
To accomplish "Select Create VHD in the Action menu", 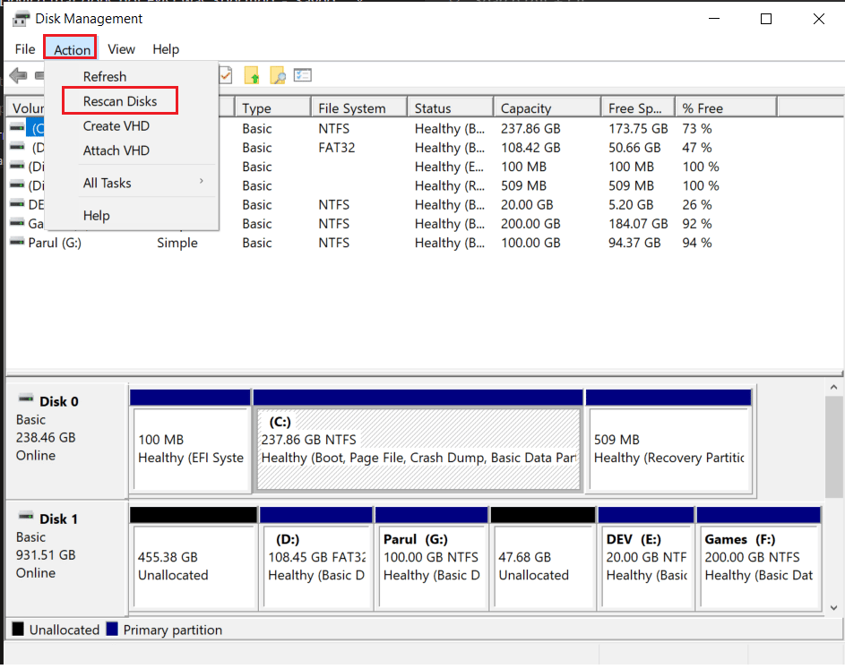I will pos(116,126).
